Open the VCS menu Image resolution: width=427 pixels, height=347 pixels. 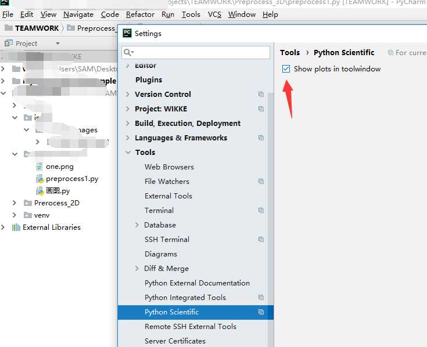[214, 15]
